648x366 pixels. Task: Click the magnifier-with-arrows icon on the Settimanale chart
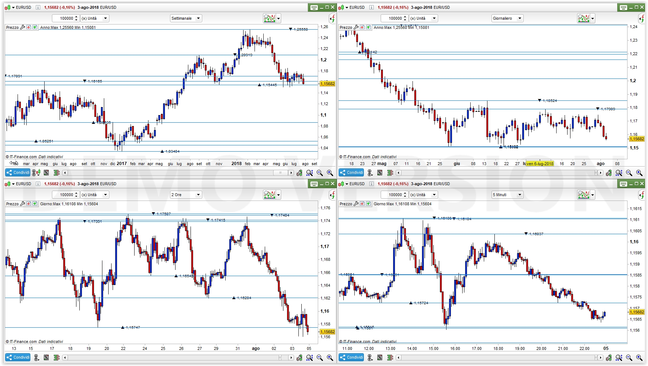pos(309,173)
